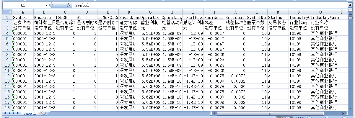This screenshot has height=118, width=355.
Task: Select column D header
Action: [x=87, y=12]
